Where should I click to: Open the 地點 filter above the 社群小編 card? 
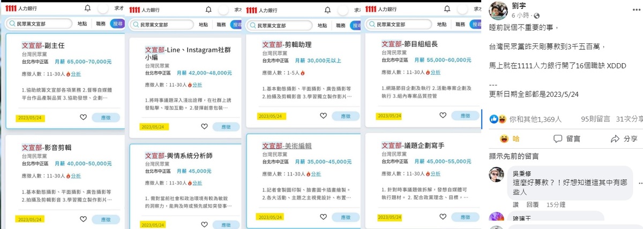[204, 25]
